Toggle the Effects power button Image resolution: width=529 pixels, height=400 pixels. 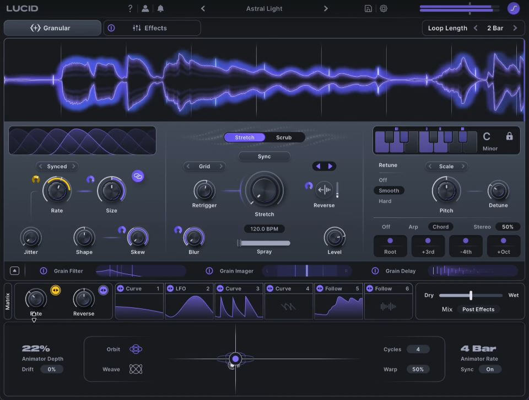(x=111, y=28)
